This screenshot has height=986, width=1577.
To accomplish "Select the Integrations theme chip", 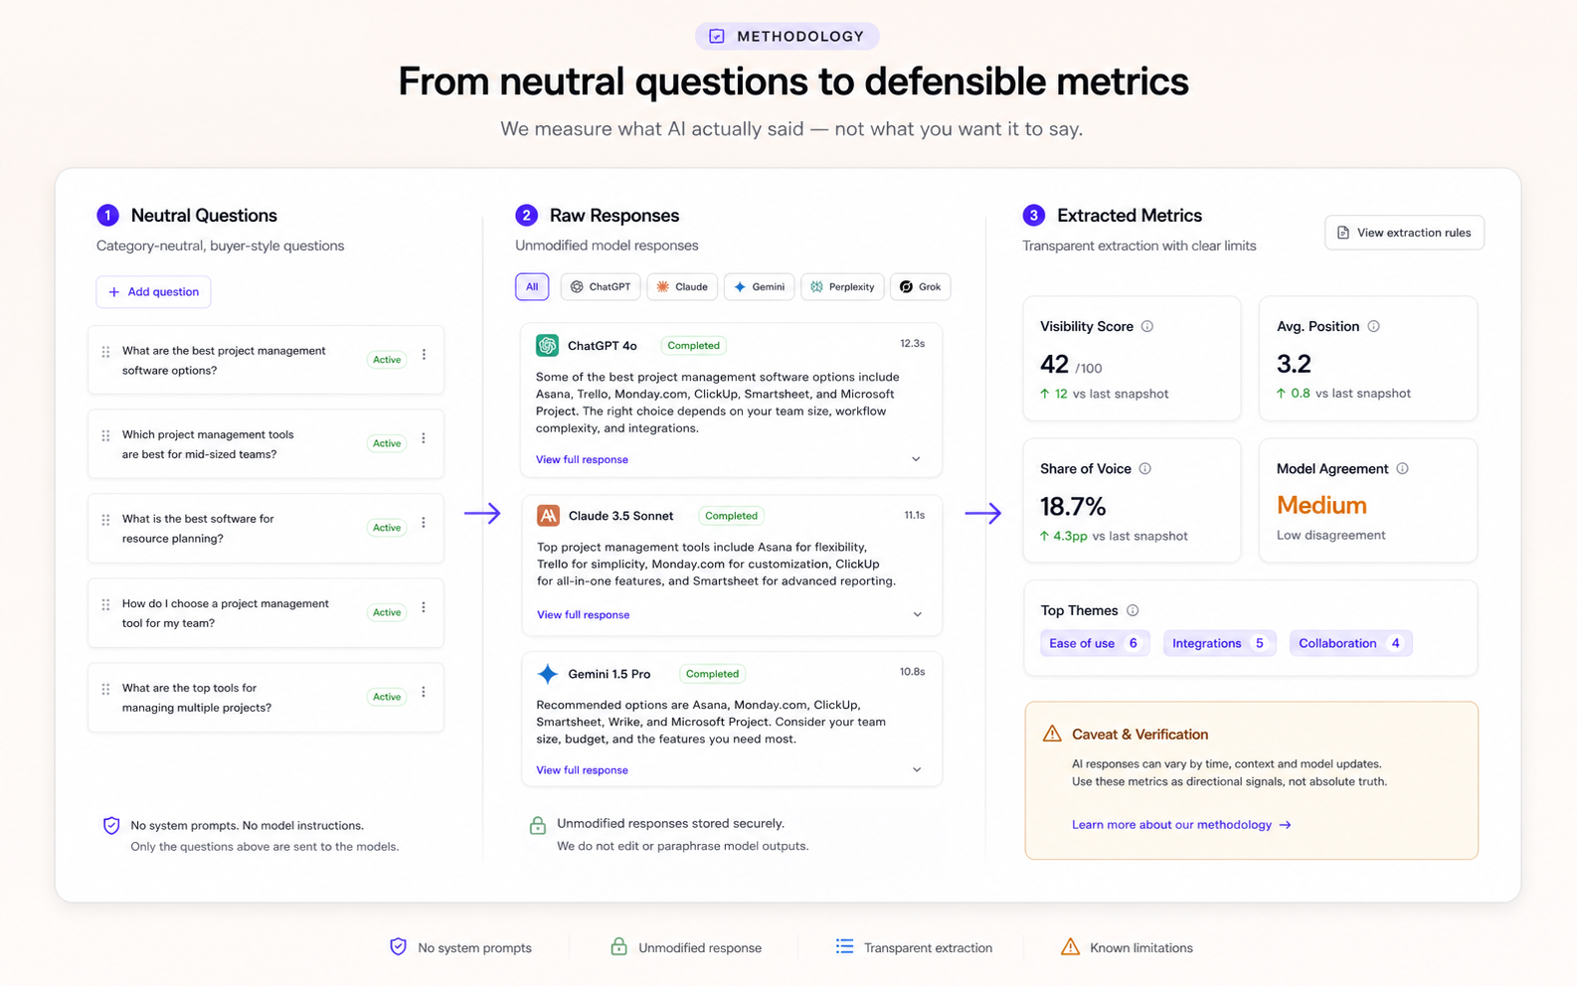I will 1219,643.
